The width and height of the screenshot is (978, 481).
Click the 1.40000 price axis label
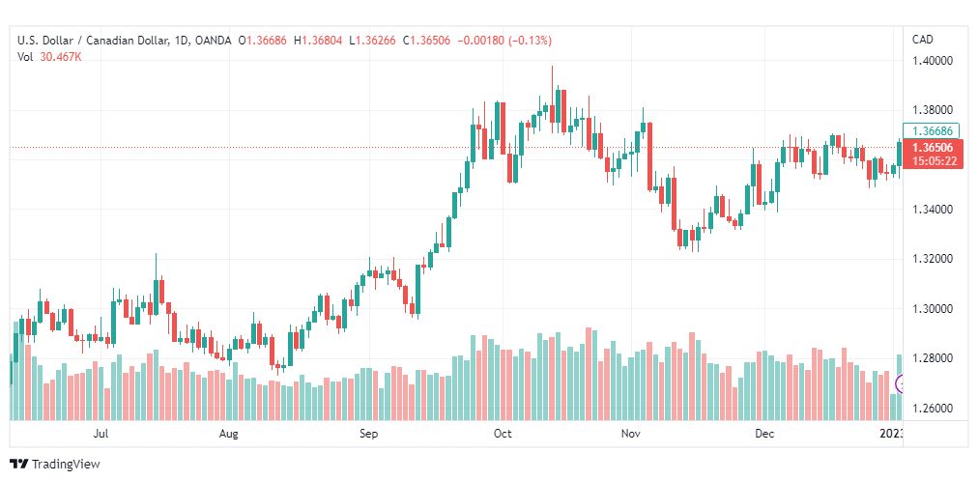pos(932,61)
